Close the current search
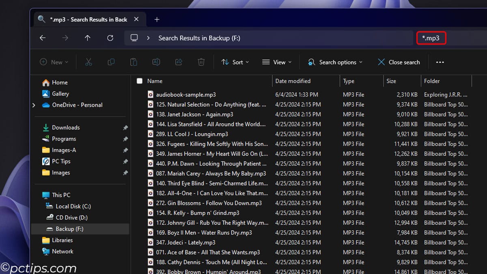The width and height of the screenshot is (487, 274). [399, 62]
